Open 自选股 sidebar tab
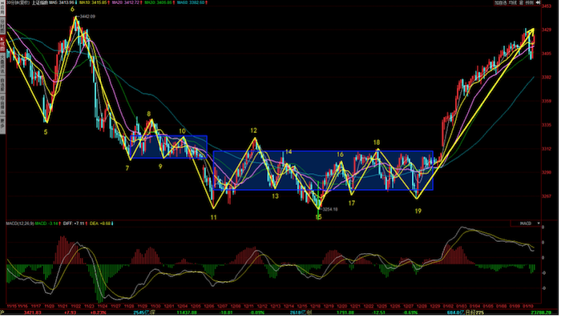The width and height of the screenshot is (561, 318). (2, 85)
